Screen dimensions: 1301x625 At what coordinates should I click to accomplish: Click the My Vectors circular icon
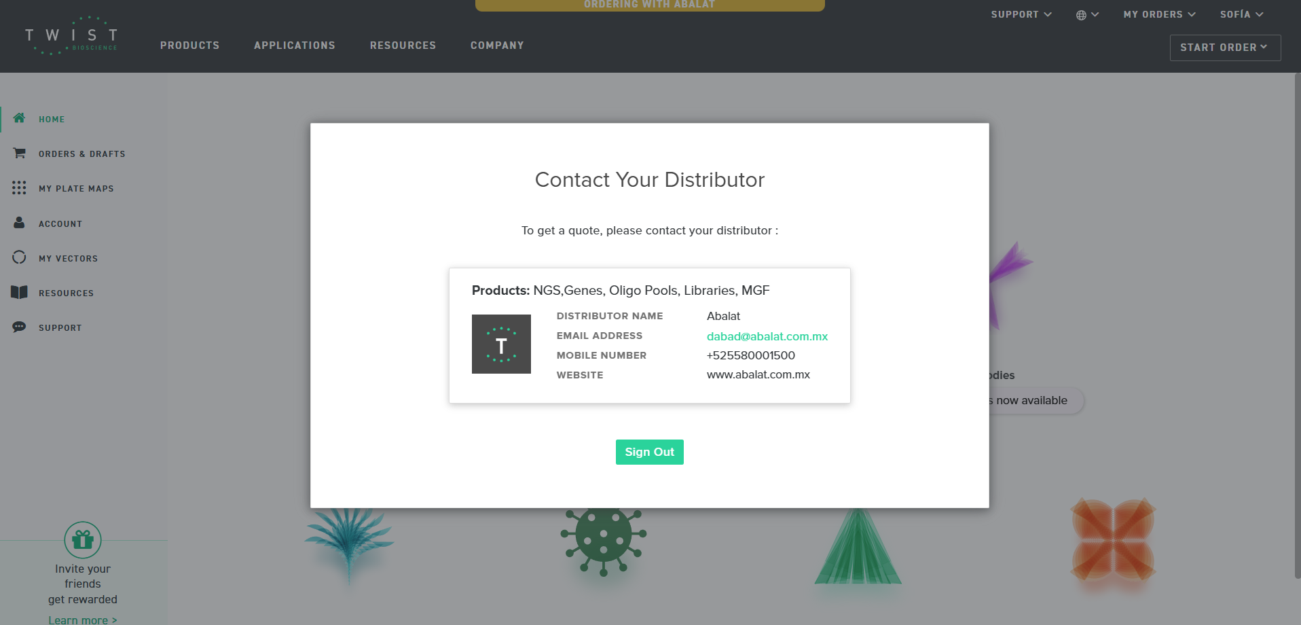[19, 257]
